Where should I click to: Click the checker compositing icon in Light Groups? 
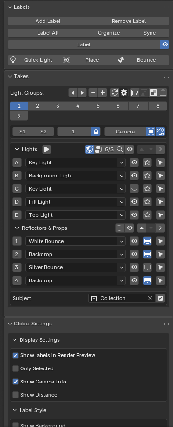153,93
